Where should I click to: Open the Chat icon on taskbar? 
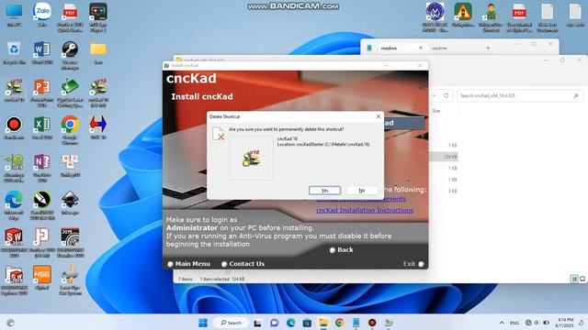click(x=274, y=323)
